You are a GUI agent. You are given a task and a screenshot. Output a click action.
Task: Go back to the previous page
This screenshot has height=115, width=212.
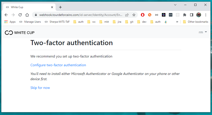click(x=6, y=15)
